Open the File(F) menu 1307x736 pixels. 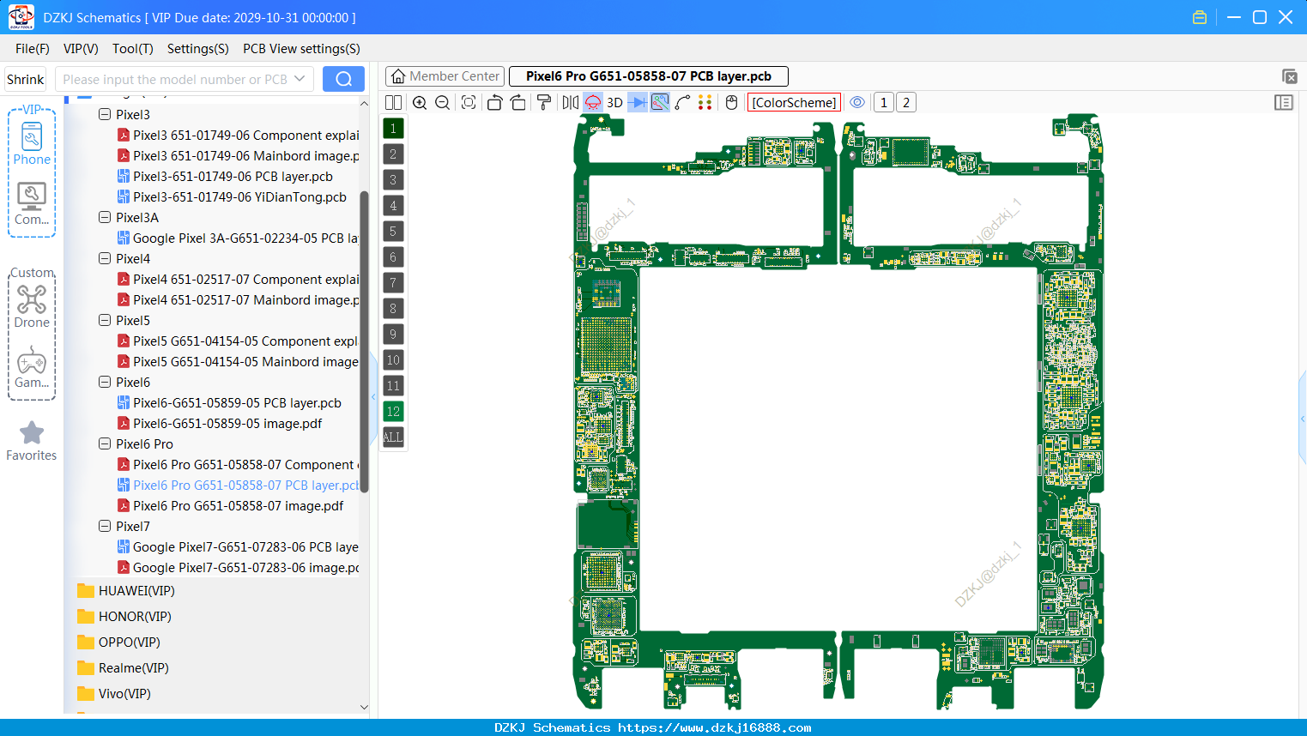pyautogui.click(x=33, y=49)
